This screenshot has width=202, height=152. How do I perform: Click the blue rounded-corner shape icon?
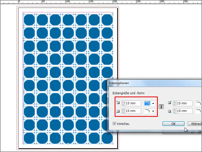tap(147, 103)
